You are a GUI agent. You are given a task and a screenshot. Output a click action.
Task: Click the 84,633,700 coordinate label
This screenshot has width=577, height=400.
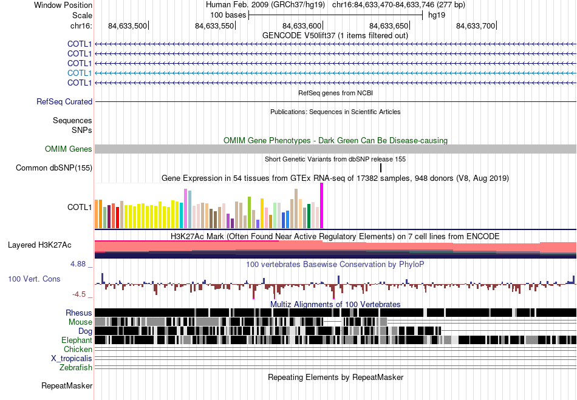click(x=476, y=25)
